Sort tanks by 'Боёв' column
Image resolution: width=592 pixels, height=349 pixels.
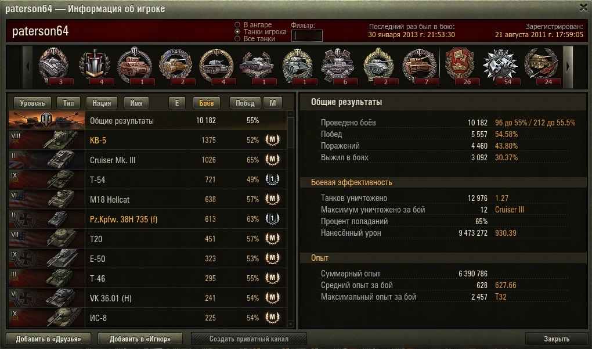click(206, 103)
